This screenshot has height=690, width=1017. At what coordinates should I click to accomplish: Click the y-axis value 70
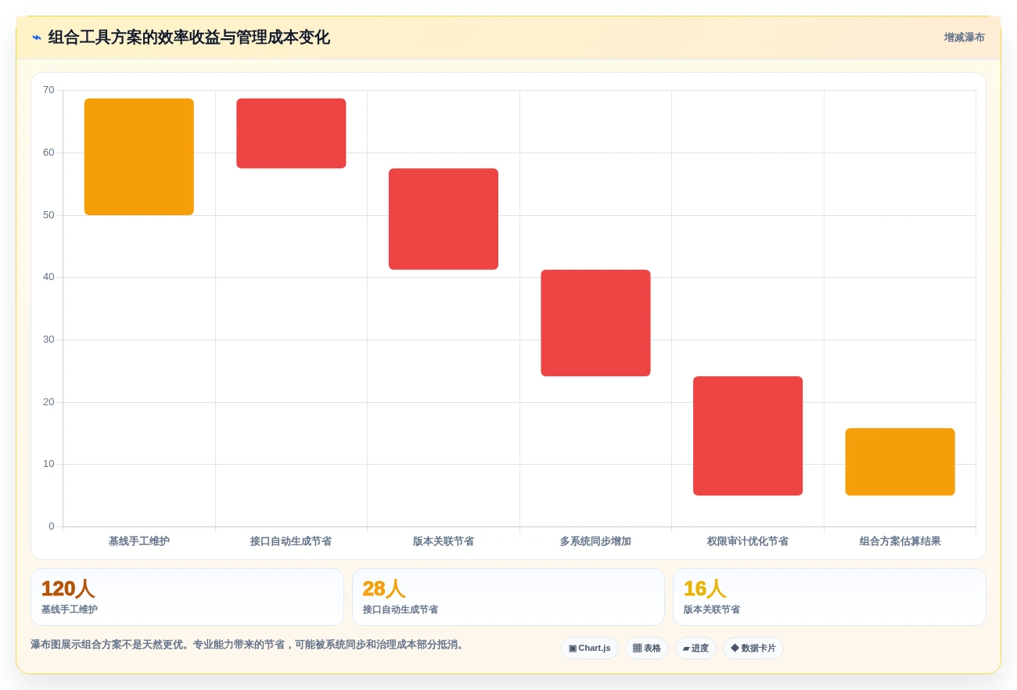49,90
